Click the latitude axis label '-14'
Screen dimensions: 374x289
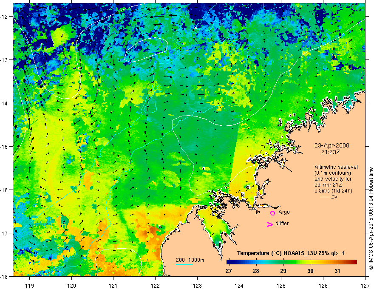coord(5,103)
